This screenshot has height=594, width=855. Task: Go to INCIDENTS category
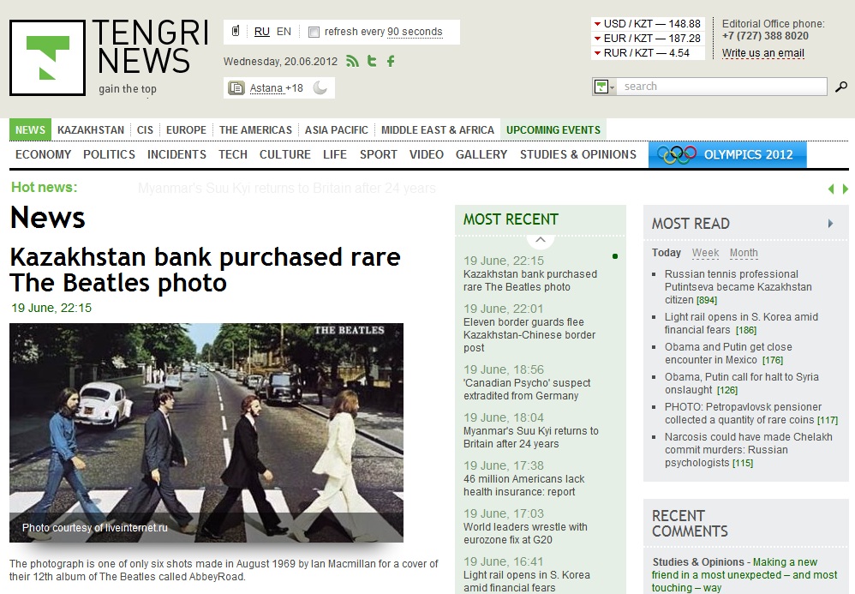(x=176, y=154)
